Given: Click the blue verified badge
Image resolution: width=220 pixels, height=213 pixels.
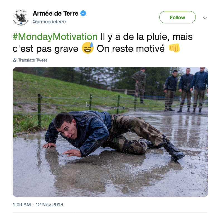Looking at the screenshot, I should click(83, 13).
